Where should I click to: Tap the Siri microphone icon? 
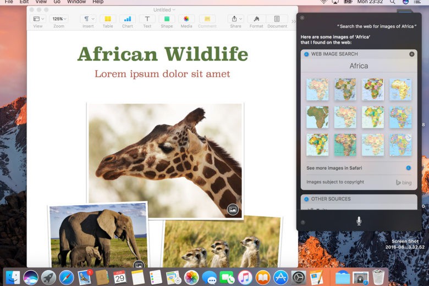tap(359, 221)
